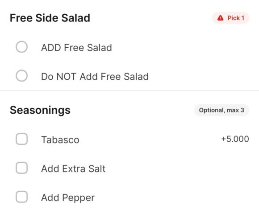Select the ADD Free Salad radio button
Screen dimensions: 259x210
[21, 47]
